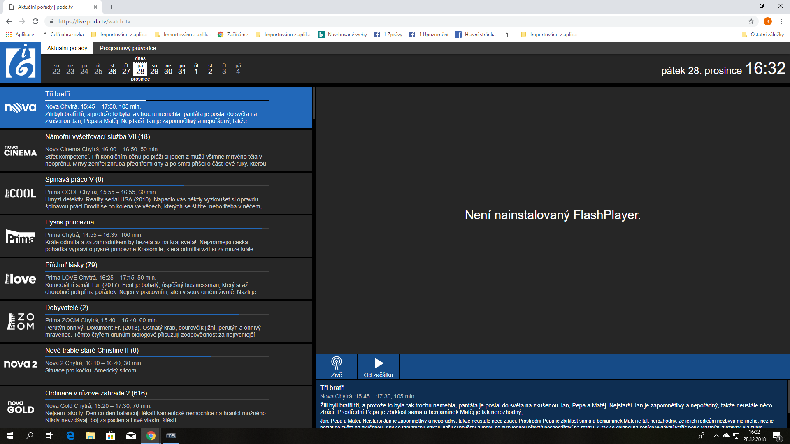Click Pyšná princezna progress bar
Viewport: 790px width, 444px height.
pos(157,228)
